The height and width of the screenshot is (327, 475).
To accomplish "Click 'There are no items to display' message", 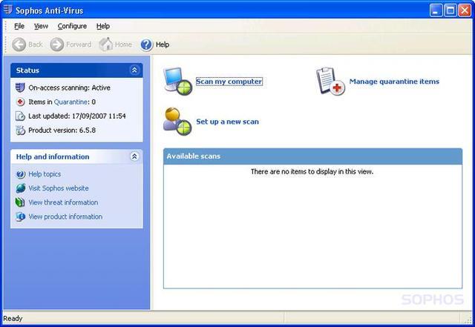I will 312,172.
